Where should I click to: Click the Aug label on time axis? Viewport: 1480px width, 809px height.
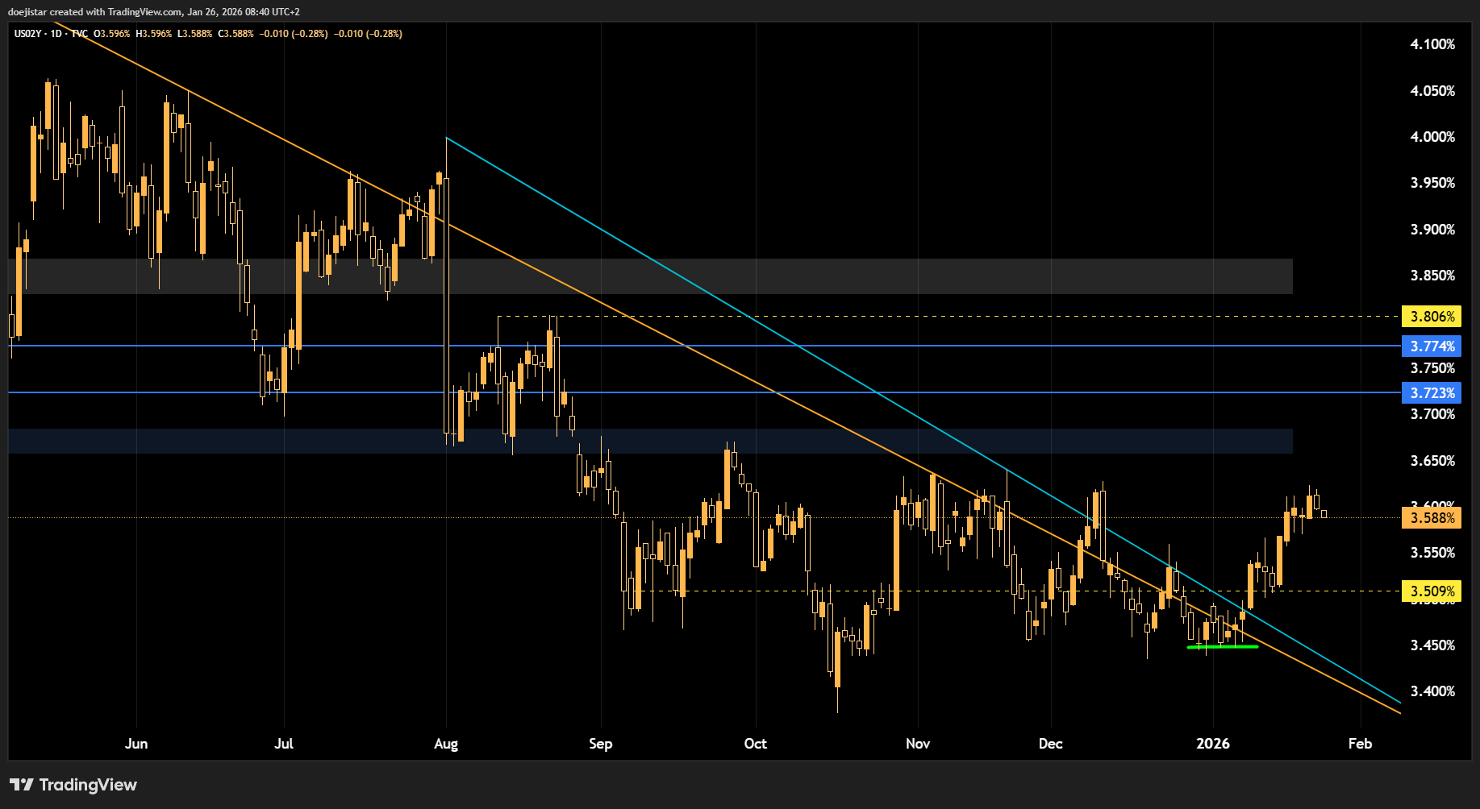click(x=446, y=744)
